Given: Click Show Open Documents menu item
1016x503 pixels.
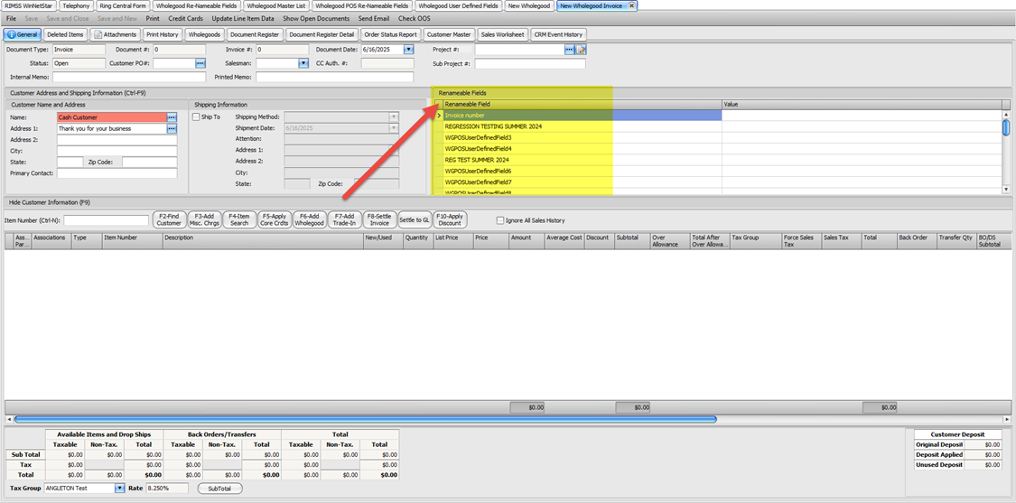Looking at the screenshot, I should [x=316, y=19].
